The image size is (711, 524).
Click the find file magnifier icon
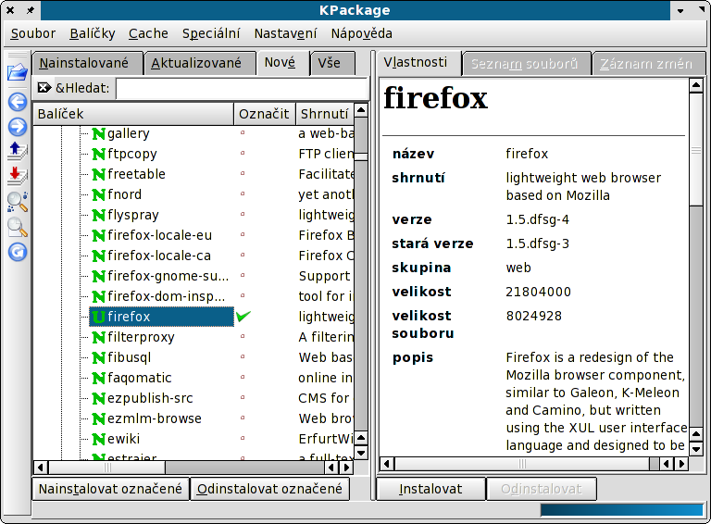tap(18, 227)
